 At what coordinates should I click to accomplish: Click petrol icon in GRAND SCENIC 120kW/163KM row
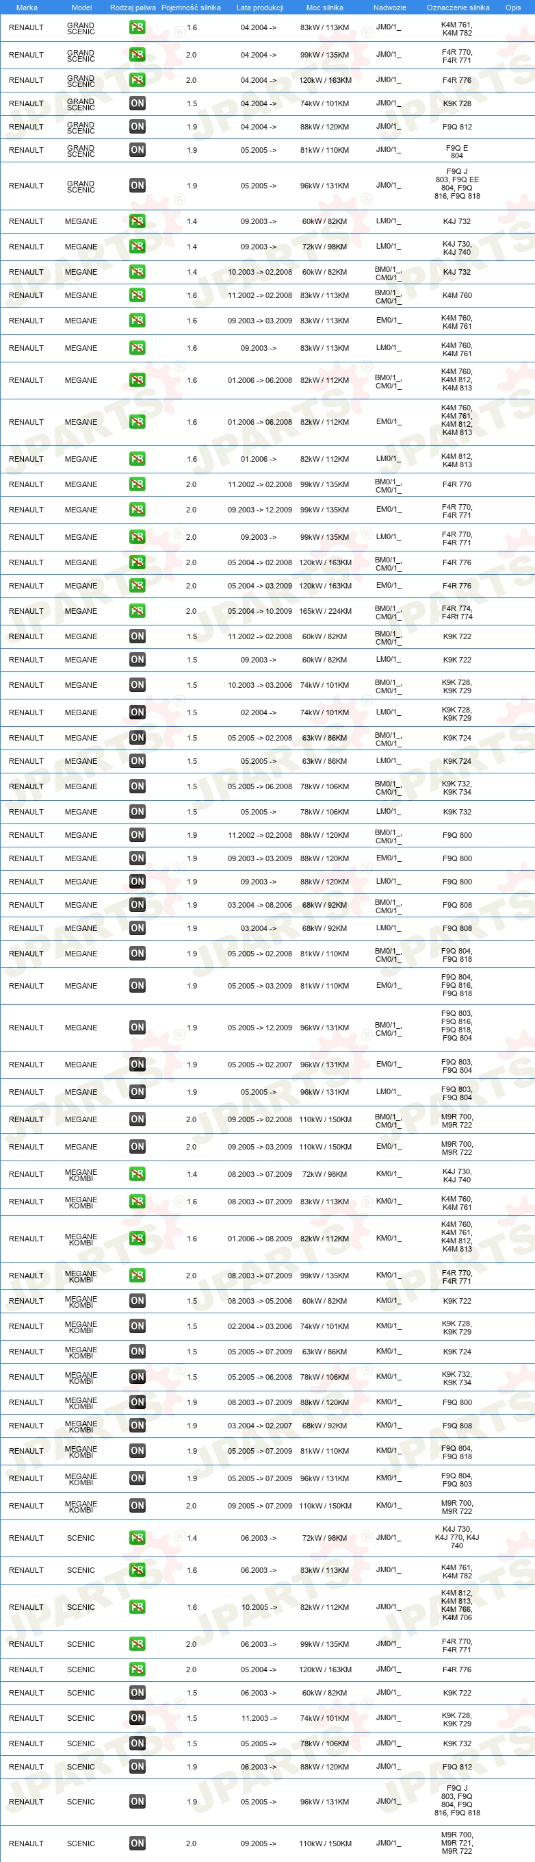coord(138,80)
